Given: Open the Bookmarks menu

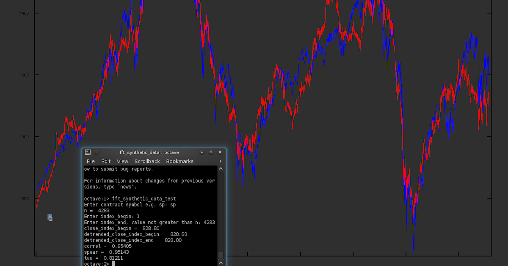Looking at the screenshot, I should click(179, 161).
